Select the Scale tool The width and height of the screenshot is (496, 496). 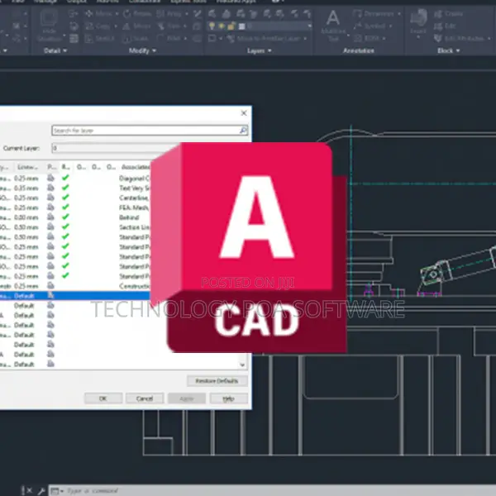point(136,39)
